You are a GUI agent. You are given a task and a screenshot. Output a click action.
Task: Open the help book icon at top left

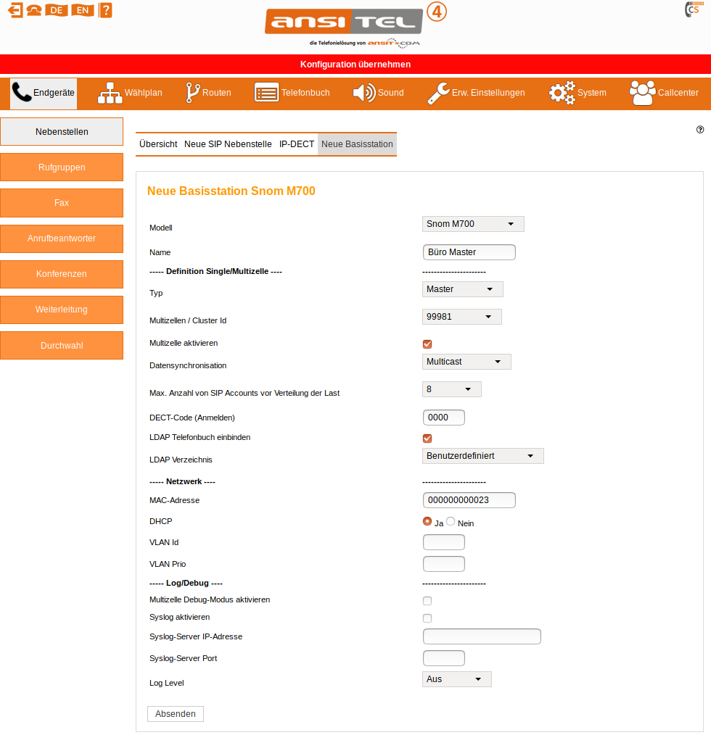click(x=106, y=10)
